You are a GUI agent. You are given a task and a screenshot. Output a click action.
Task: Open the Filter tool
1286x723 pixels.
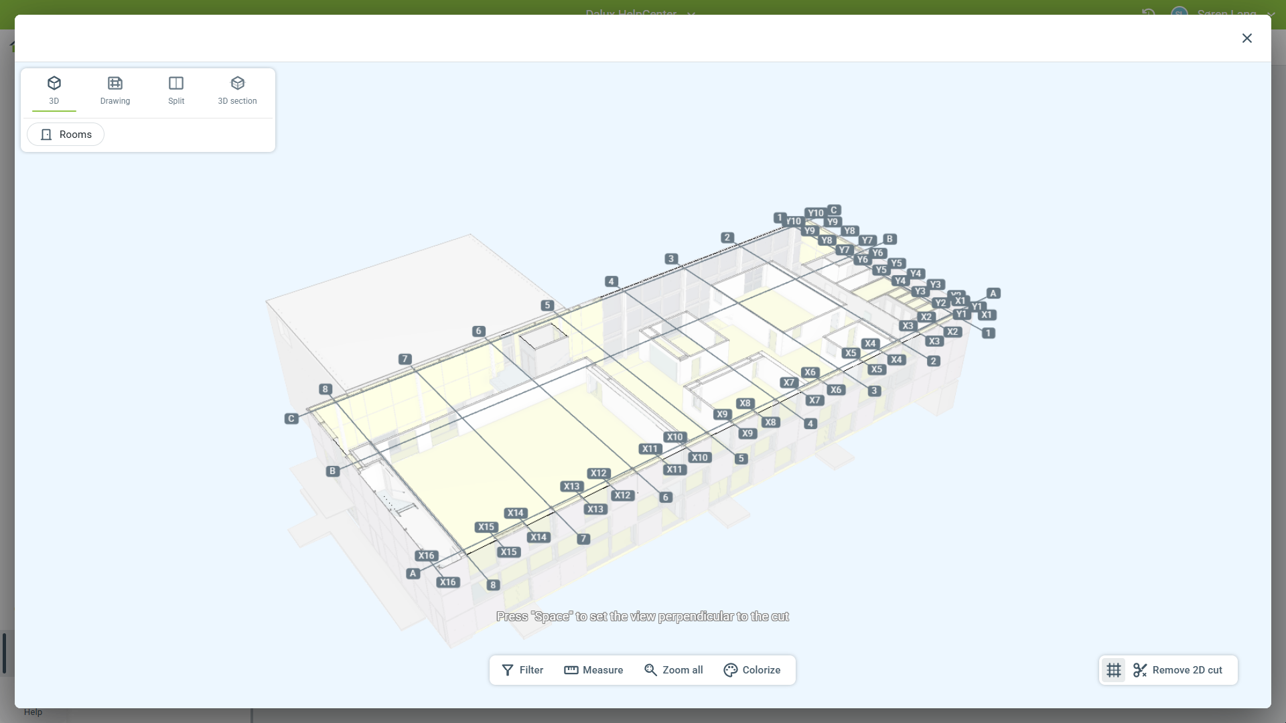522,670
